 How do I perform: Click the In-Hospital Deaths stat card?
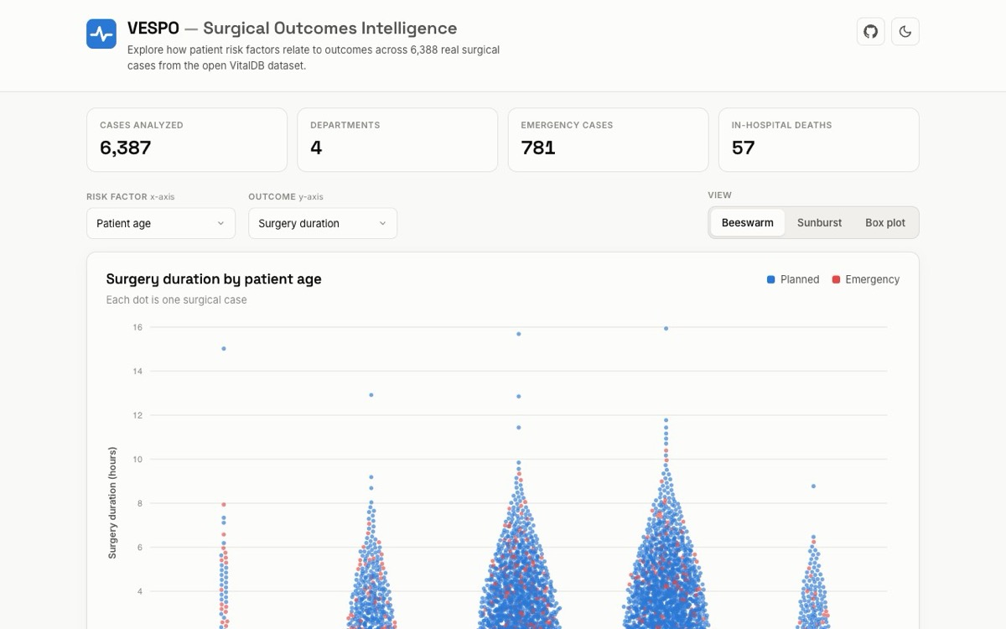(x=819, y=140)
